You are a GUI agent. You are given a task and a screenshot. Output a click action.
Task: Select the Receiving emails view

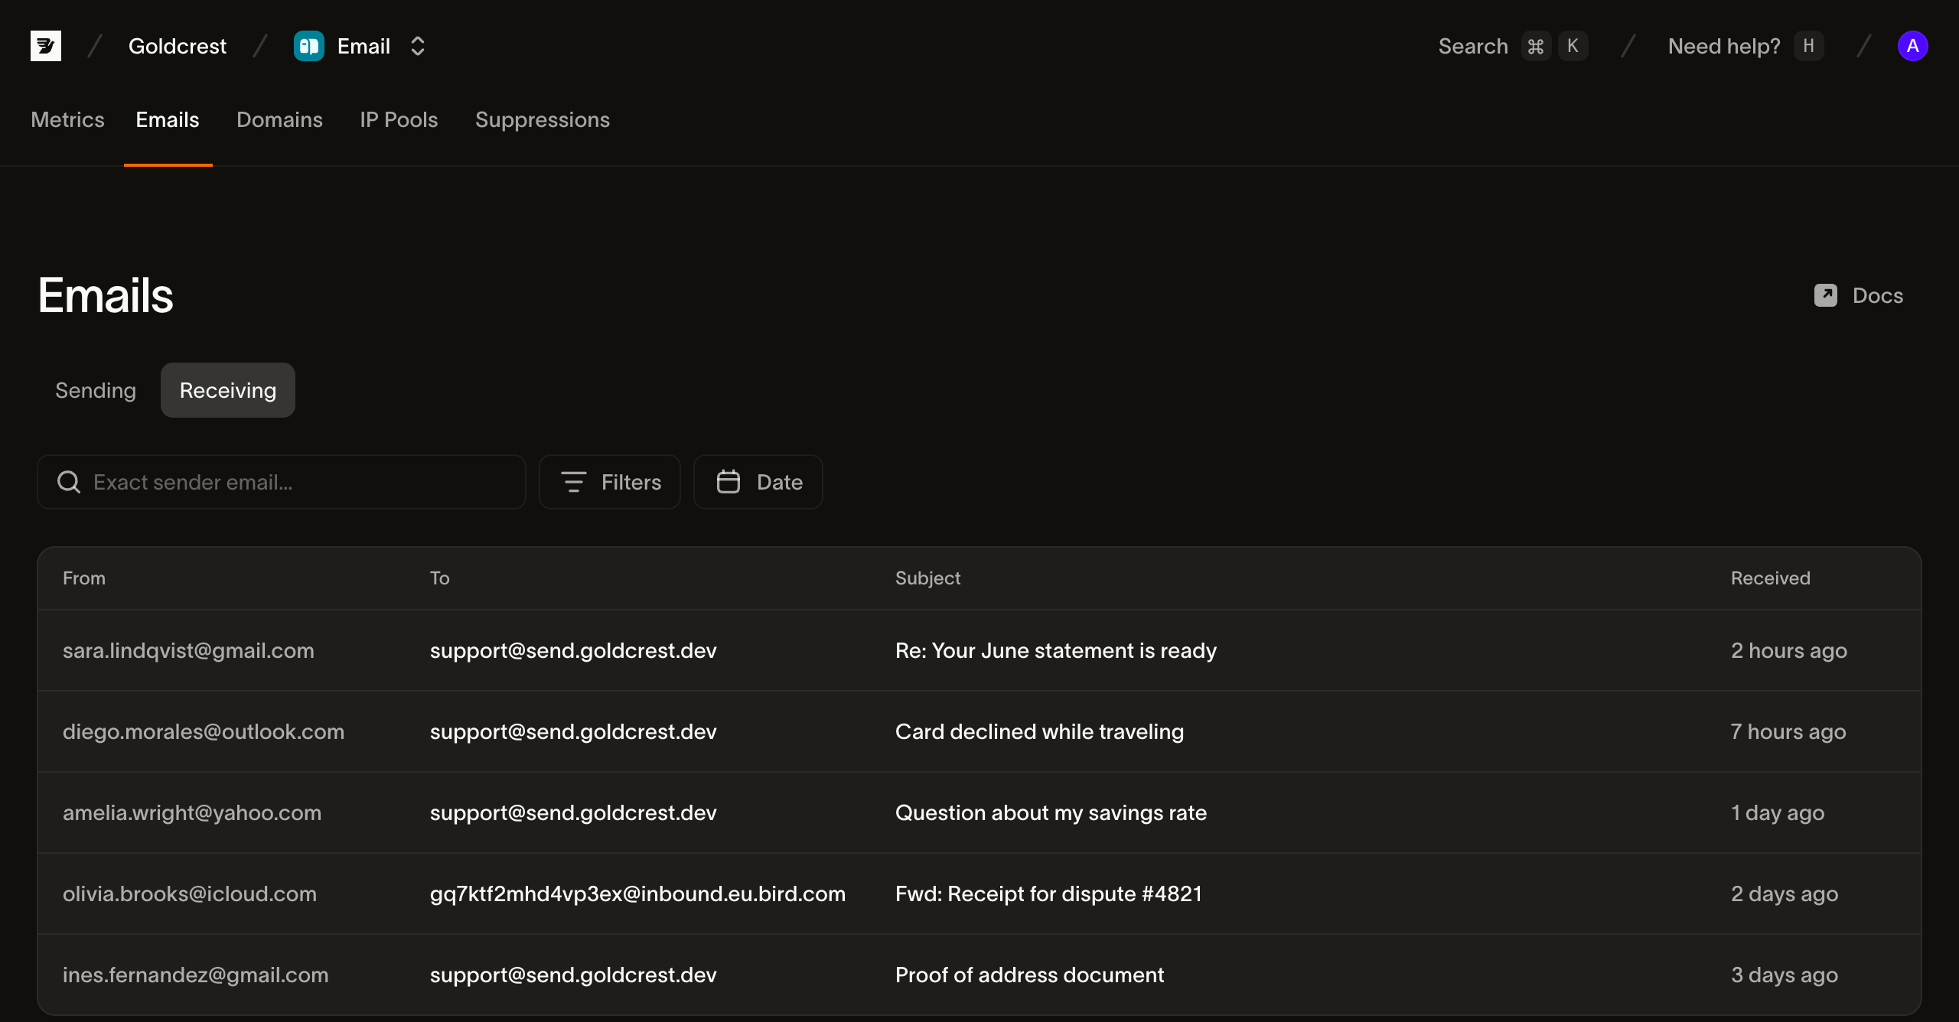click(x=228, y=390)
